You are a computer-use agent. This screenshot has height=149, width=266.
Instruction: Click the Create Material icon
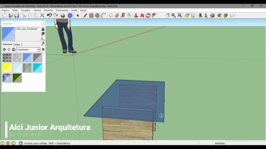[x=43, y=34]
